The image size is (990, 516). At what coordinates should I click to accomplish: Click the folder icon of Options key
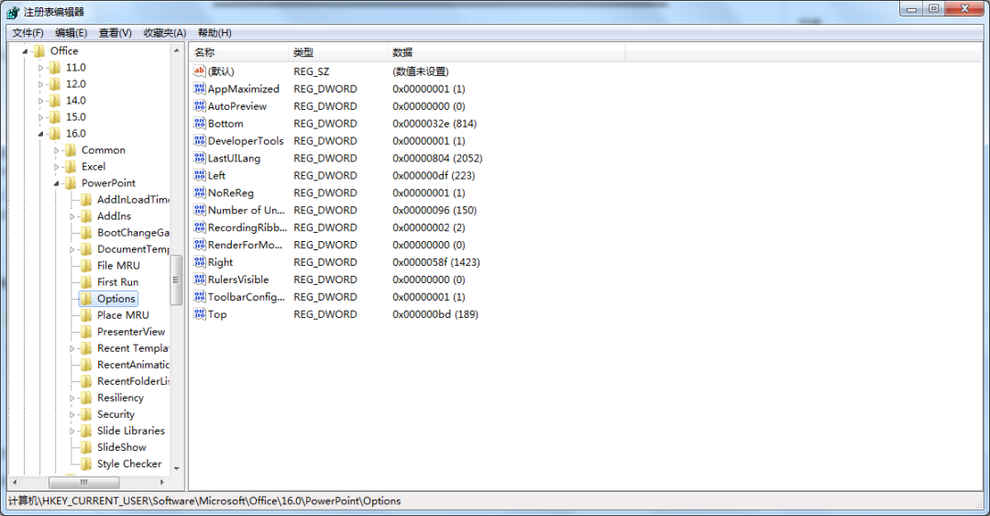click(86, 299)
